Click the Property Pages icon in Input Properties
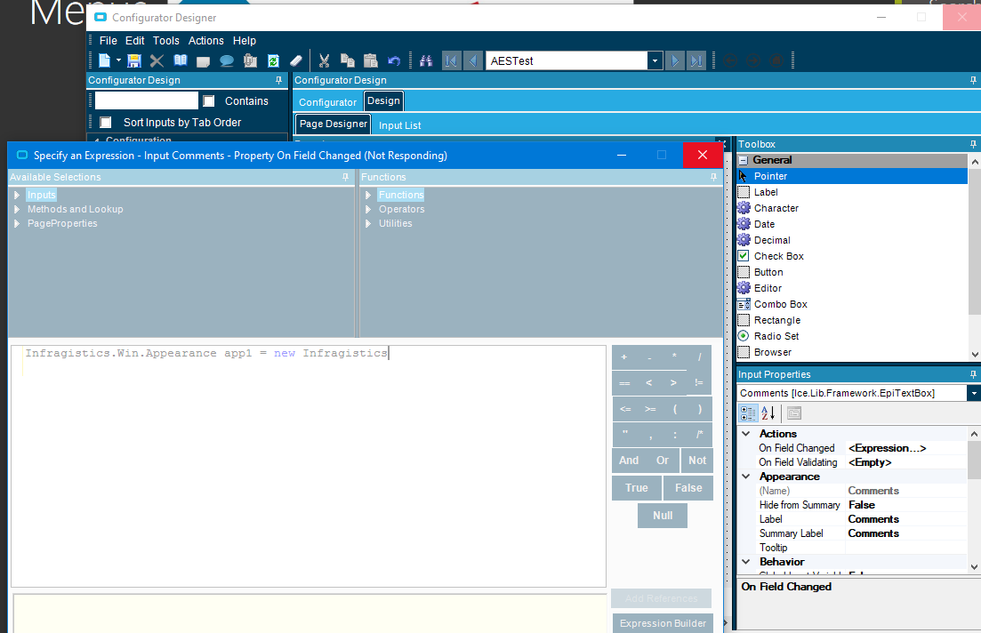 pos(794,413)
